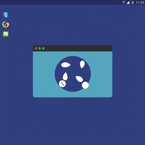This screenshot has height=145, width=145.
Task: Click the Wi-Fi status icon
Action: point(123,2)
